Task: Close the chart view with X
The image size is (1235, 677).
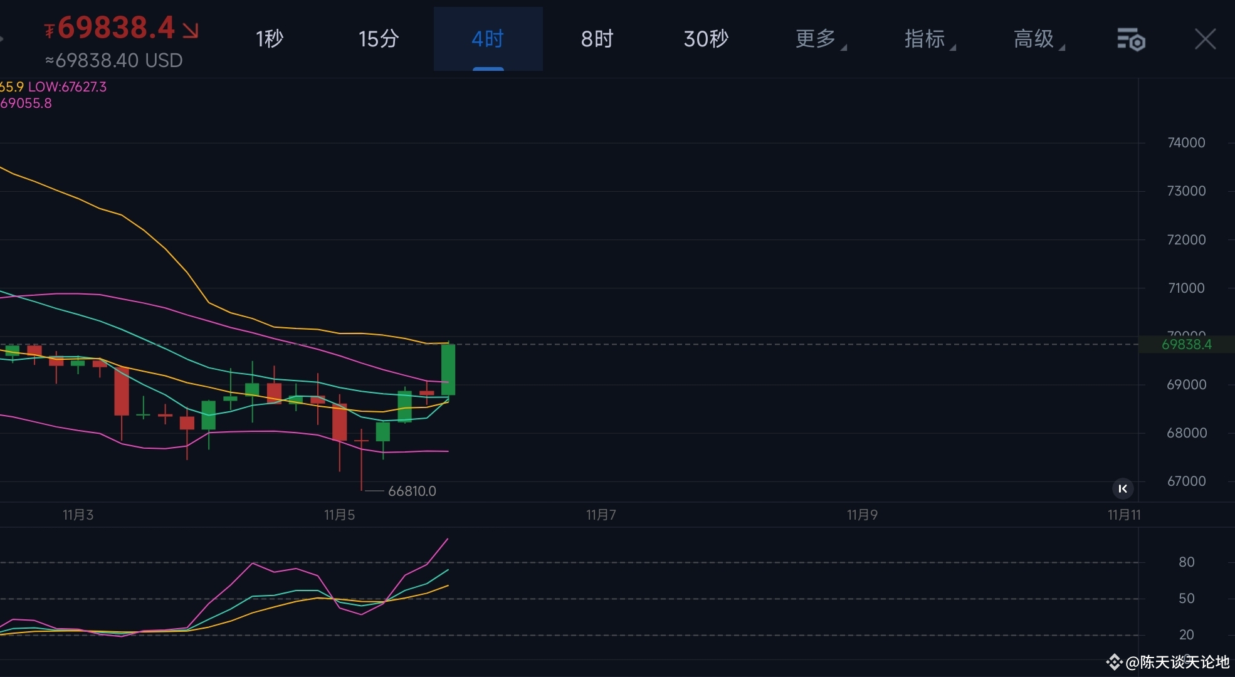Action: click(x=1205, y=39)
